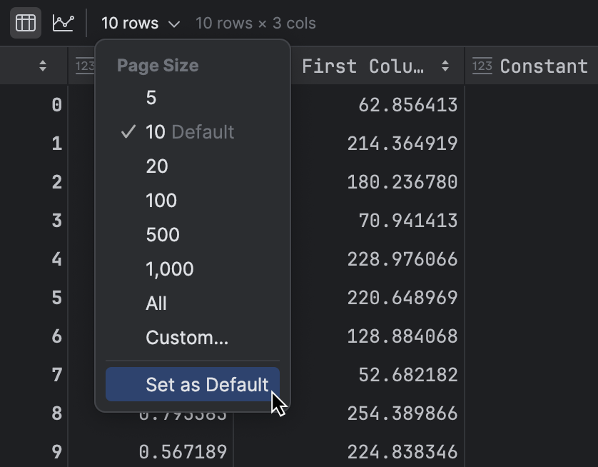This screenshot has width=598, height=467.
Task: Switch to the table view icon
Action: point(25,22)
